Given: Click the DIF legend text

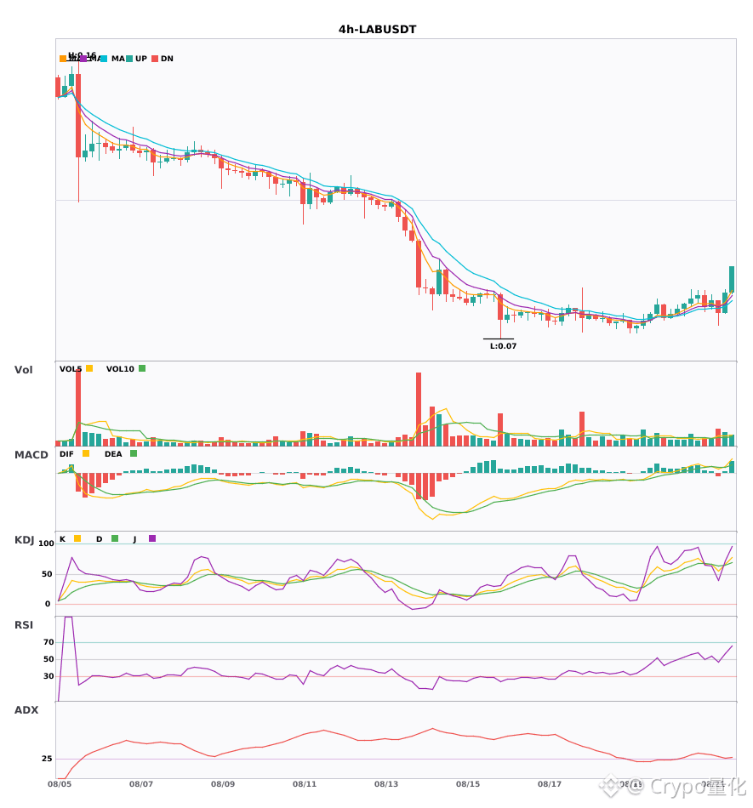Looking at the screenshot, I should 66,454.
